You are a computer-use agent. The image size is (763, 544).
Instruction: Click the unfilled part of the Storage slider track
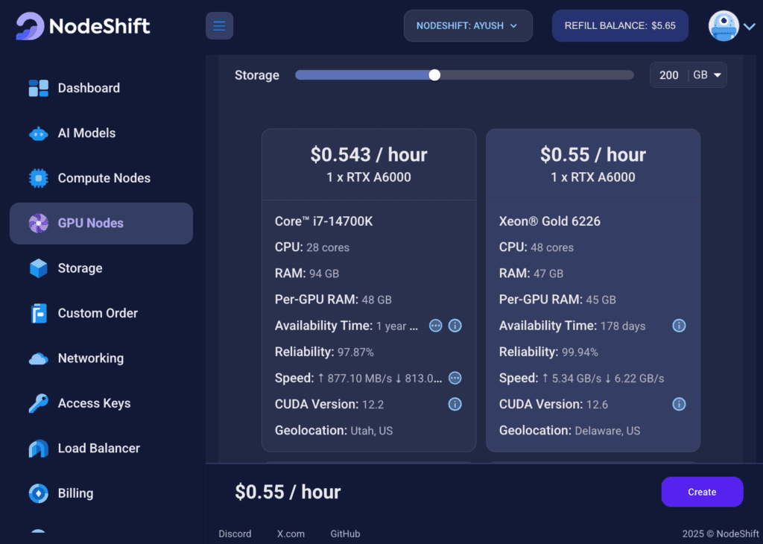click(536, 75)
